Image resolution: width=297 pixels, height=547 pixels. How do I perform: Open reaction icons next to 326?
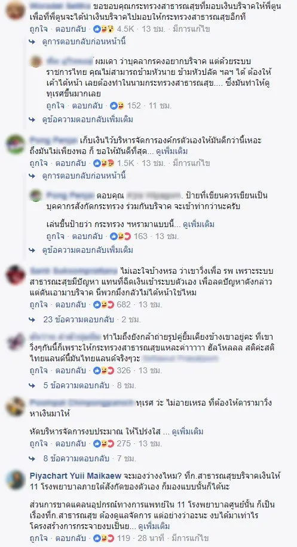(x=103, y=370)
